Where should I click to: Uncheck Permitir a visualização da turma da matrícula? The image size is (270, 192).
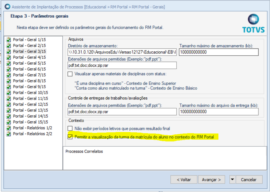point(70,137)
